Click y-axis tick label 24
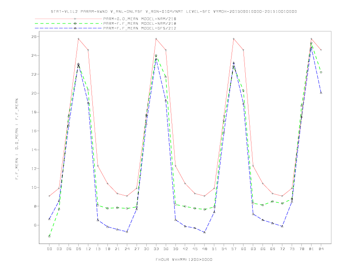The height and width of the screenshot is (271, 350). tap(34, 55)
